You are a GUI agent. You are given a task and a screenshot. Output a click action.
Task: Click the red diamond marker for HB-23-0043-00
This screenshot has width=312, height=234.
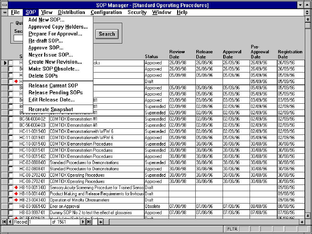pyautogui.click(x=16, y=200)
